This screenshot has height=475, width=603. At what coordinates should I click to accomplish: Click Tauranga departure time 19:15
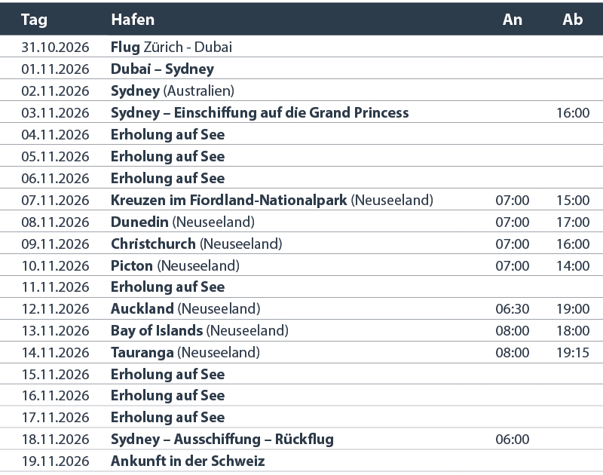coord(573,353)
